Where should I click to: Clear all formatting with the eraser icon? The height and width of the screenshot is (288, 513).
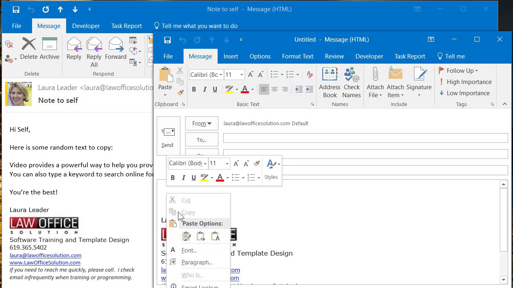[309, 75]
